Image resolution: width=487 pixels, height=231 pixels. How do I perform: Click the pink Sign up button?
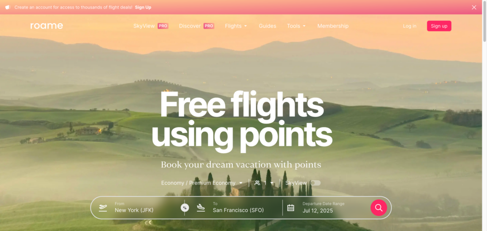[439, 26]
